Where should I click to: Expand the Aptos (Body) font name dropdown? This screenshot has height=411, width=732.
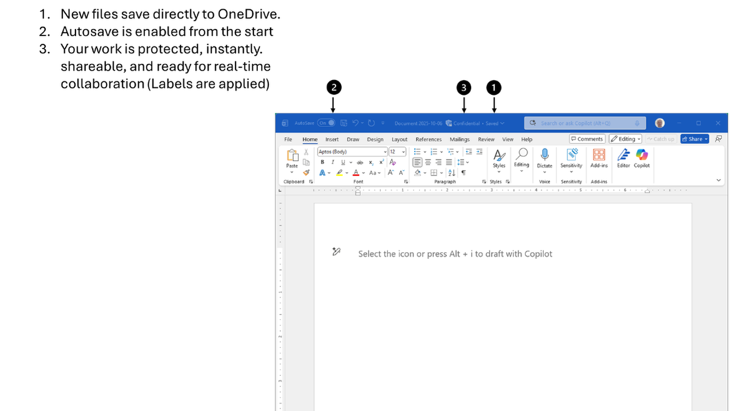(x=385, y=152)
